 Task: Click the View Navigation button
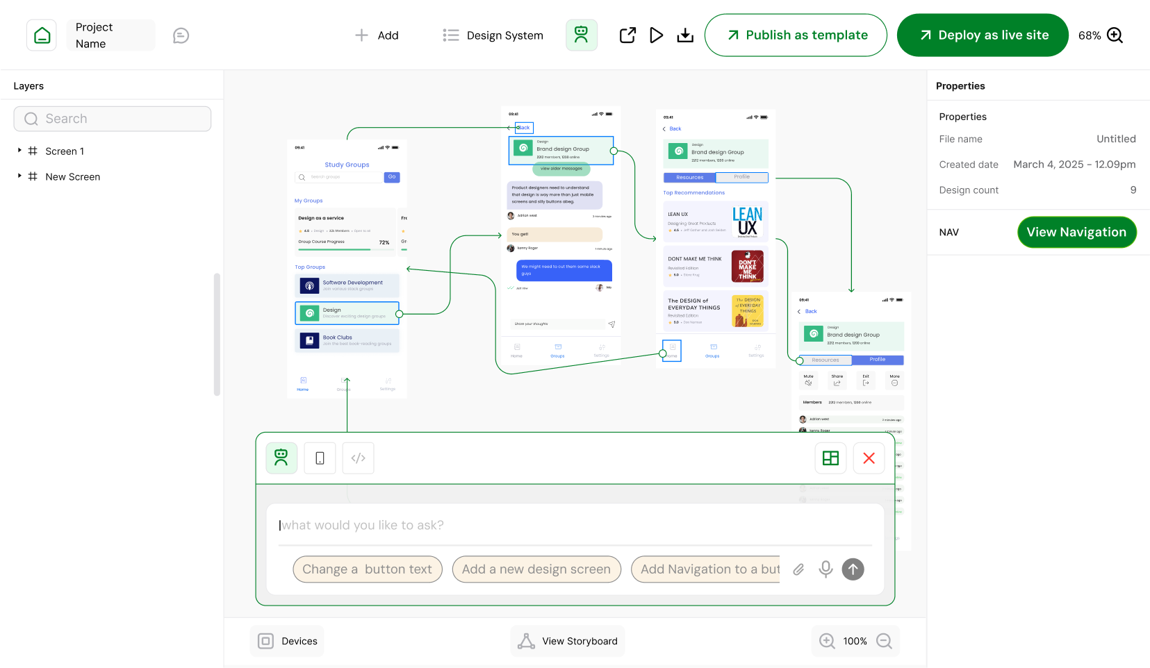point(1076,232)
